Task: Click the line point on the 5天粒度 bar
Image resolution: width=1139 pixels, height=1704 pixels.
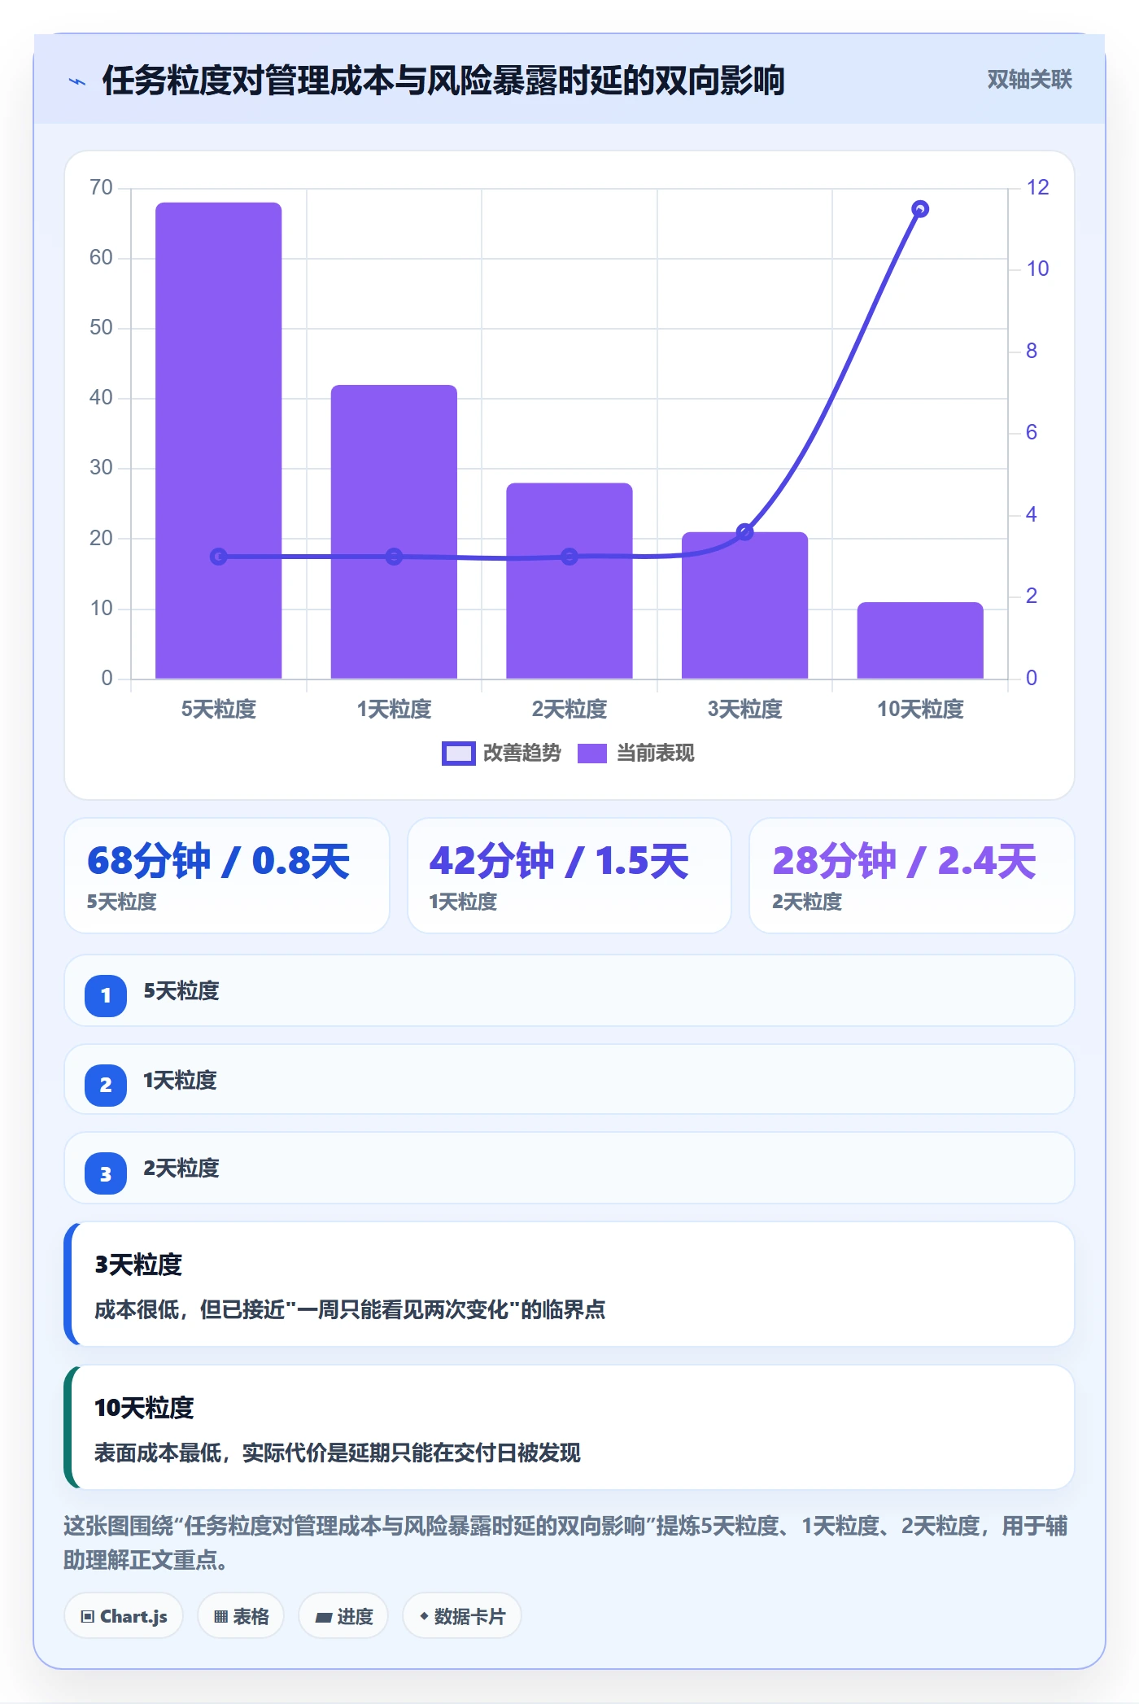Action: tap(219, 557)
